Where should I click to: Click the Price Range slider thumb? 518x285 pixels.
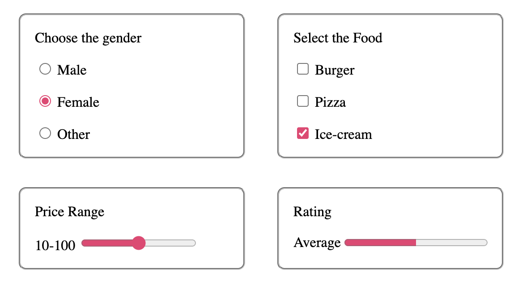[139, 243]
